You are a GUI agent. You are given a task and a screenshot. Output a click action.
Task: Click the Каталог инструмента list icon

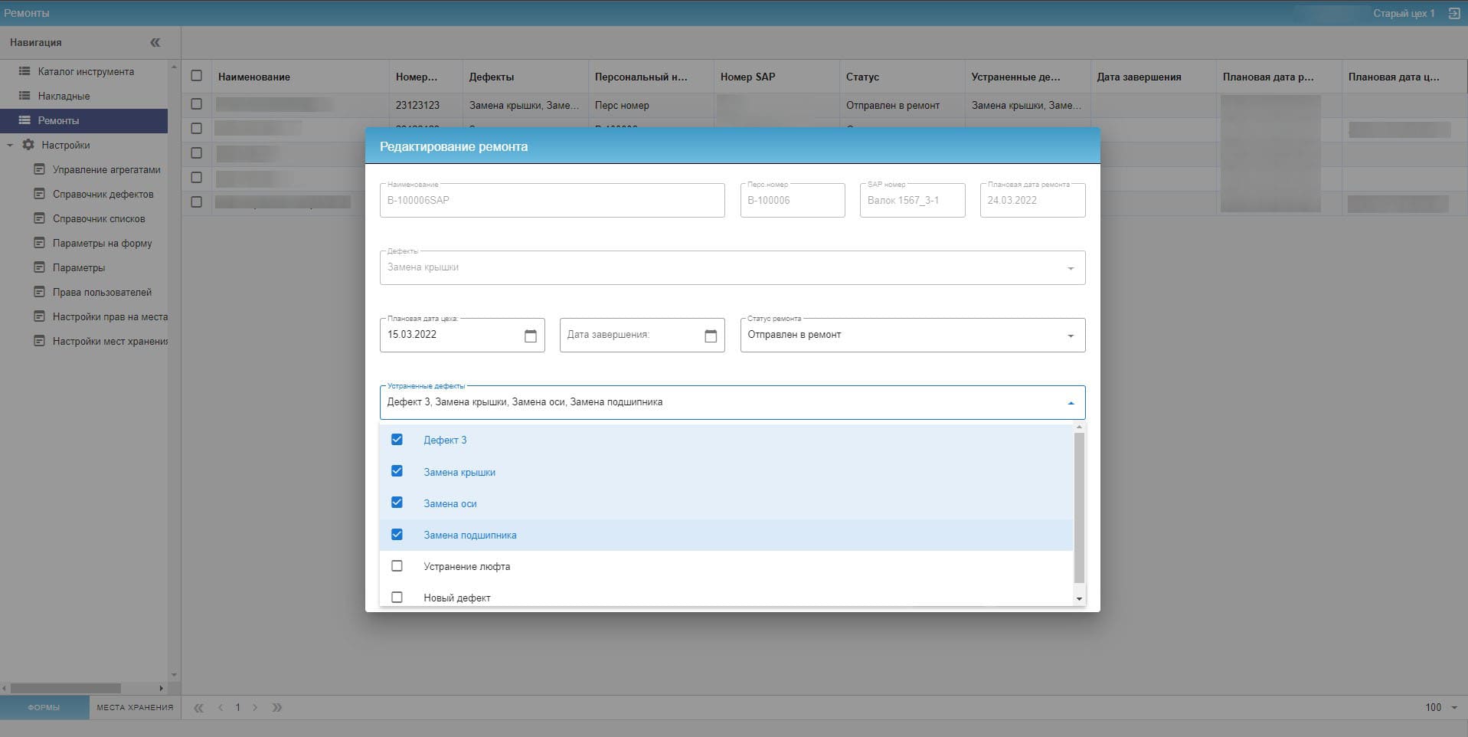tap(25, 71)
